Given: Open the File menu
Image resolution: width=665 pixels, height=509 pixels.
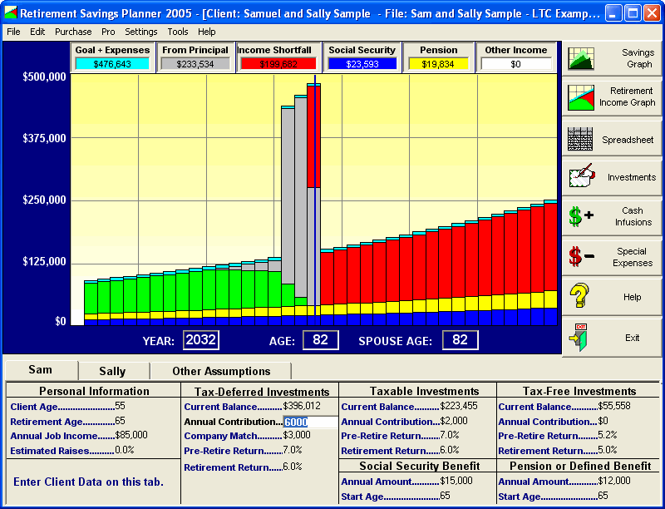Looking at the screenshot, I should click(13, 32).
